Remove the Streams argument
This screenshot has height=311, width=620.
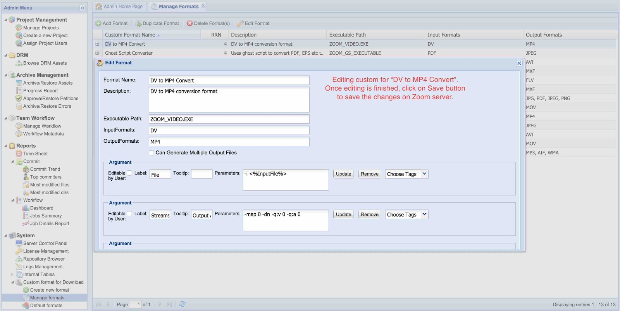(370, 214)
